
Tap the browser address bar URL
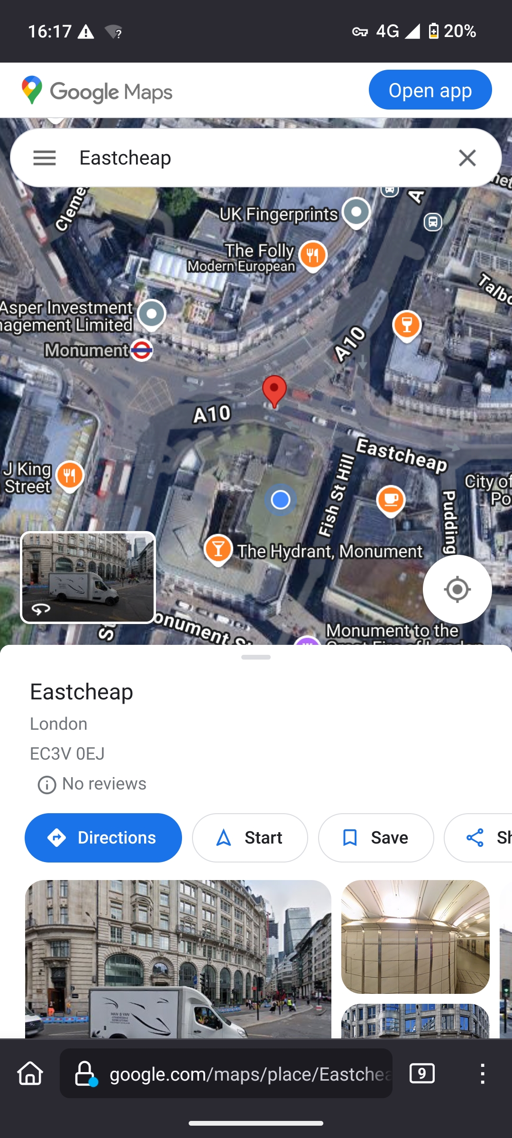click(x=226, y=1074)
